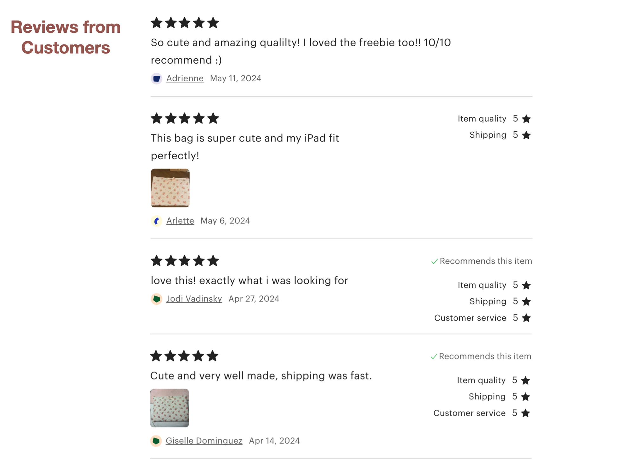
Task: Open Giselle's floral bag review photo
Action: pyautogui.click(x=170, y=408)
